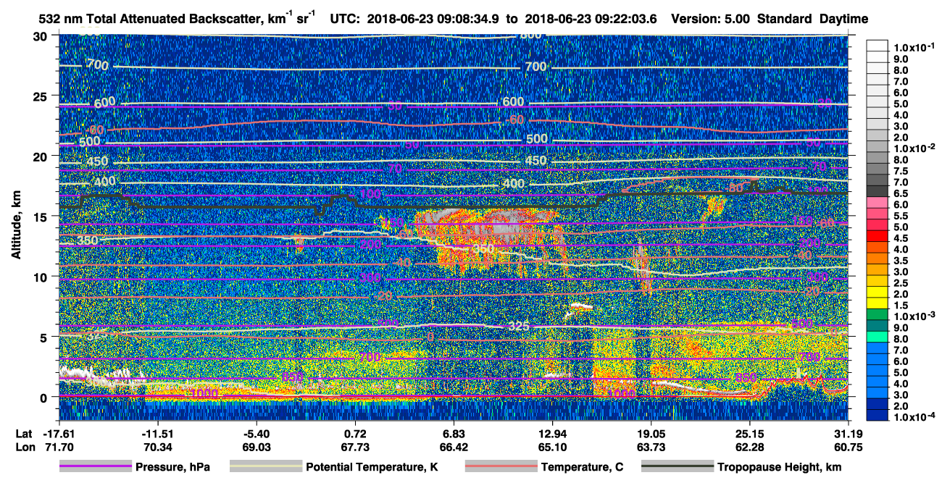The width and height of the screenshot is (942, 483).
Task: Click latitude value 31.19
Action: [849, 434]
